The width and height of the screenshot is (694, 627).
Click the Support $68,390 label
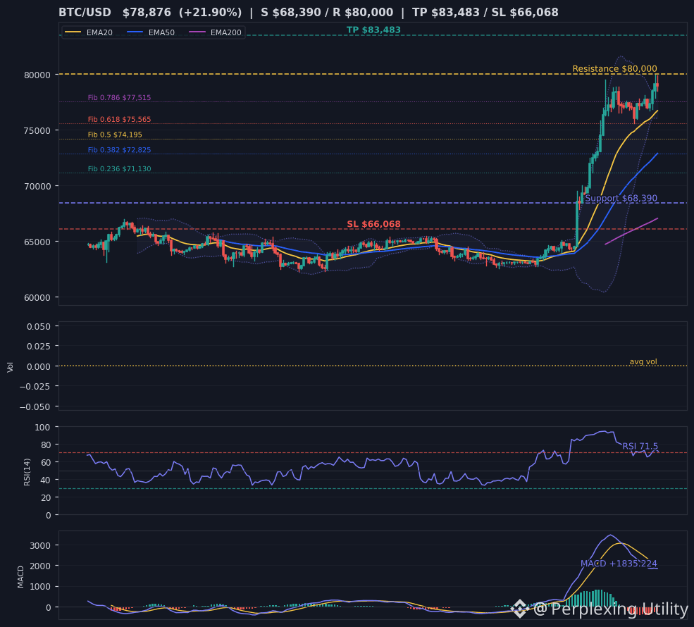pyautogui.click(x=621, y=198)
